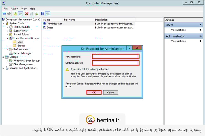Open More Actions under Users
The height and width of the screenshot is (136, 205).
tap(183, 30)
